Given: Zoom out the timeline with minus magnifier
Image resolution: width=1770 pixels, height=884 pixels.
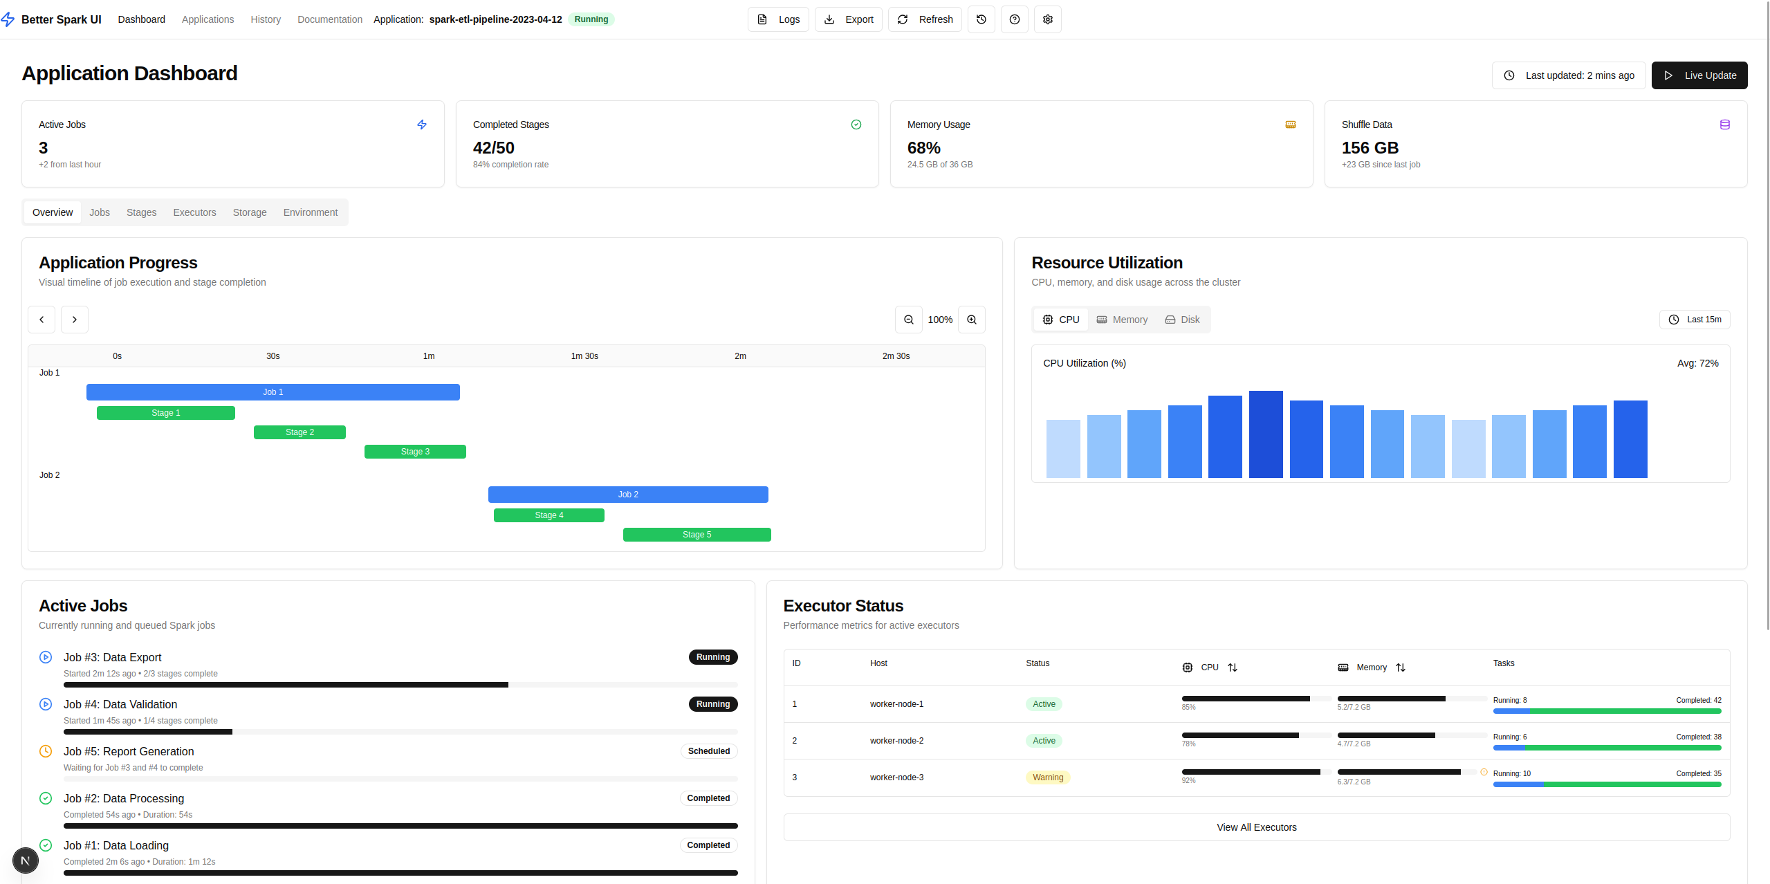Looking at the screenshot, I should click(x=909, y=320).
